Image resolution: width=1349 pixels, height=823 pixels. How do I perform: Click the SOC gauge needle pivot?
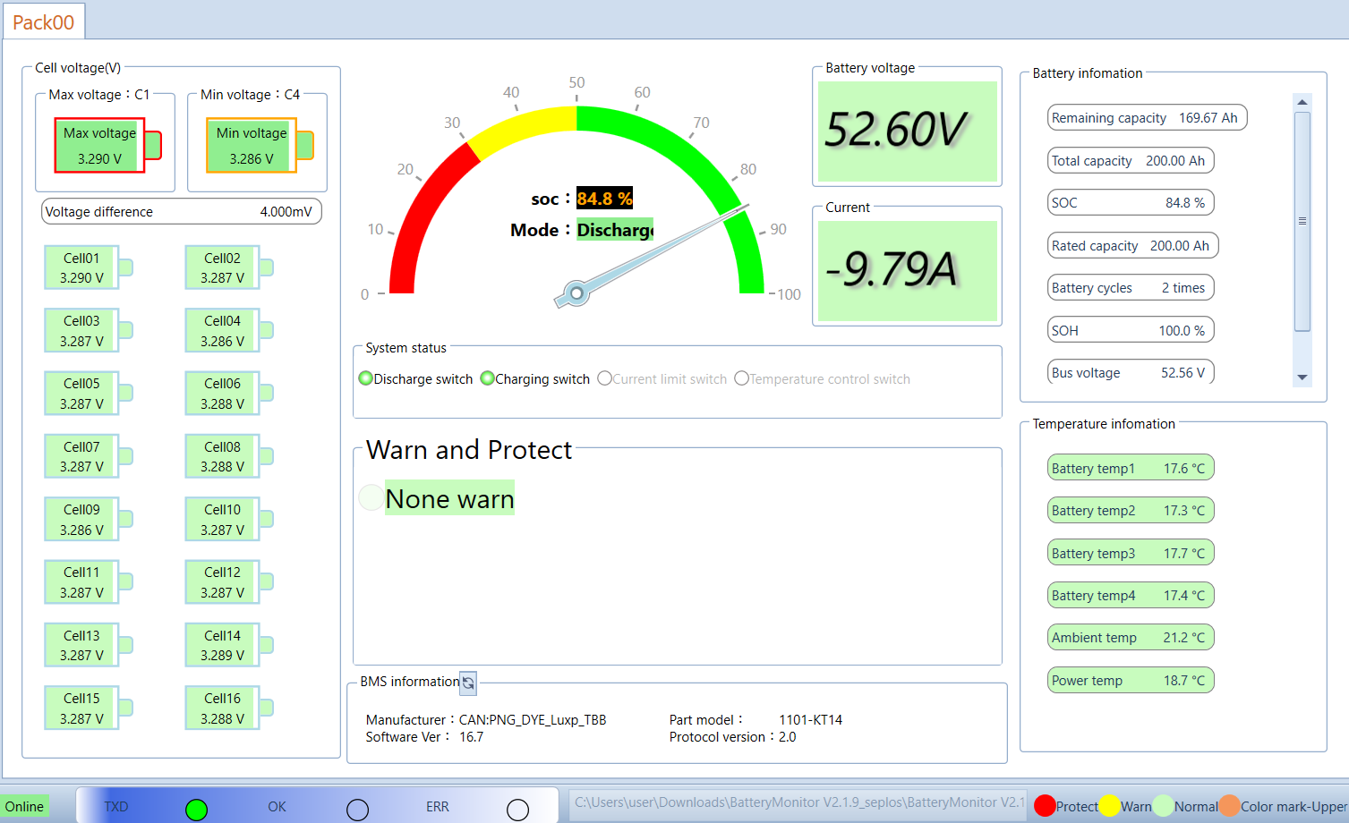[x=576, y=293]
